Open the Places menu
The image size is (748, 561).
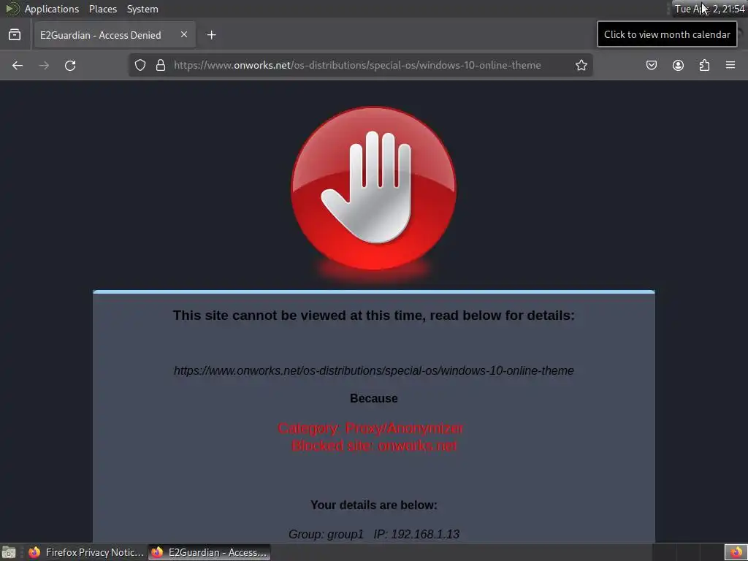point(102,9)
